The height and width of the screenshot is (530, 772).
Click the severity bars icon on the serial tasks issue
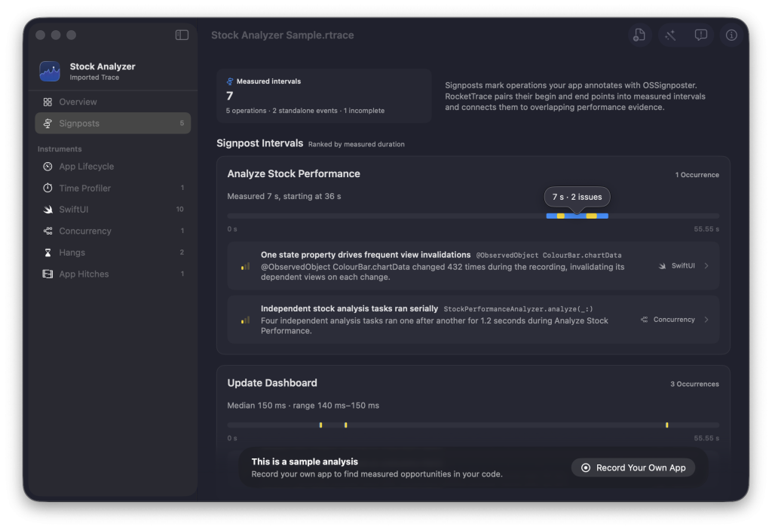click(245, 320)
